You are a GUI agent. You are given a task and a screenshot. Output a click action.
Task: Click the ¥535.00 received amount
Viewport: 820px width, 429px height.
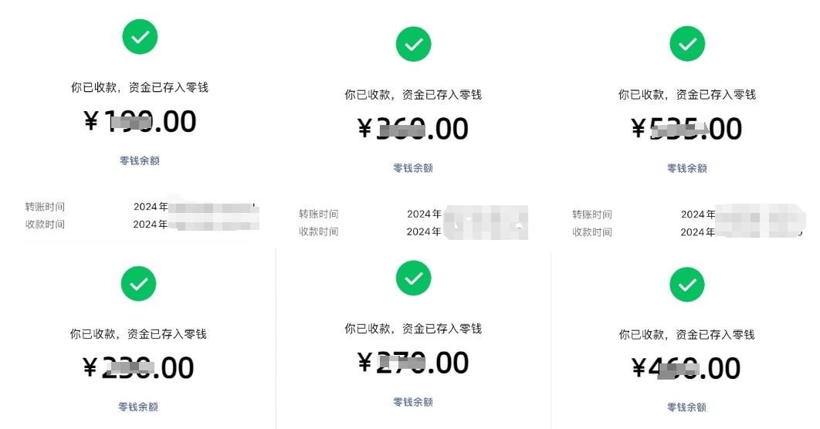click(x=686, y=129)
